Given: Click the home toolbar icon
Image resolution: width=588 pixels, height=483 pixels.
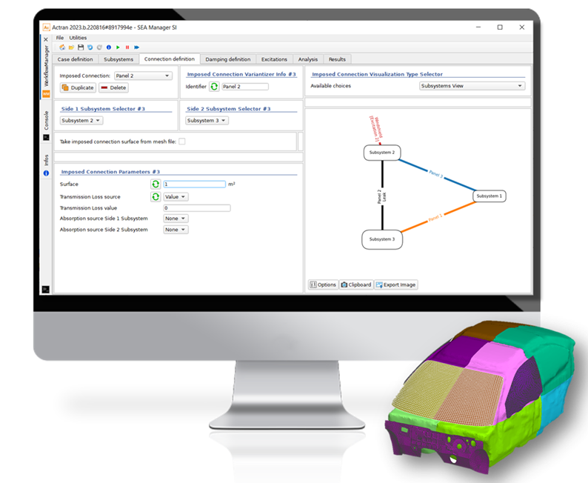Looking at the screenshot, I should click(x=62, y=47).
